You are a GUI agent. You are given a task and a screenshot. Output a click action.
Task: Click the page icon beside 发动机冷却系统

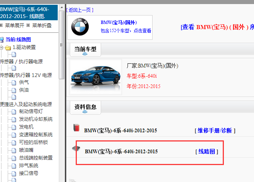(x=14, y=119)
